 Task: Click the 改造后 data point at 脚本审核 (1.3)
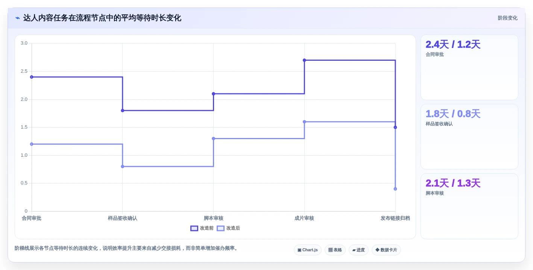click(x=213, y=138)
